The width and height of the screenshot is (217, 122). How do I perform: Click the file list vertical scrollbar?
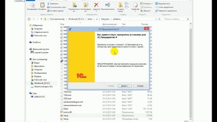click(x=191, y=72)
